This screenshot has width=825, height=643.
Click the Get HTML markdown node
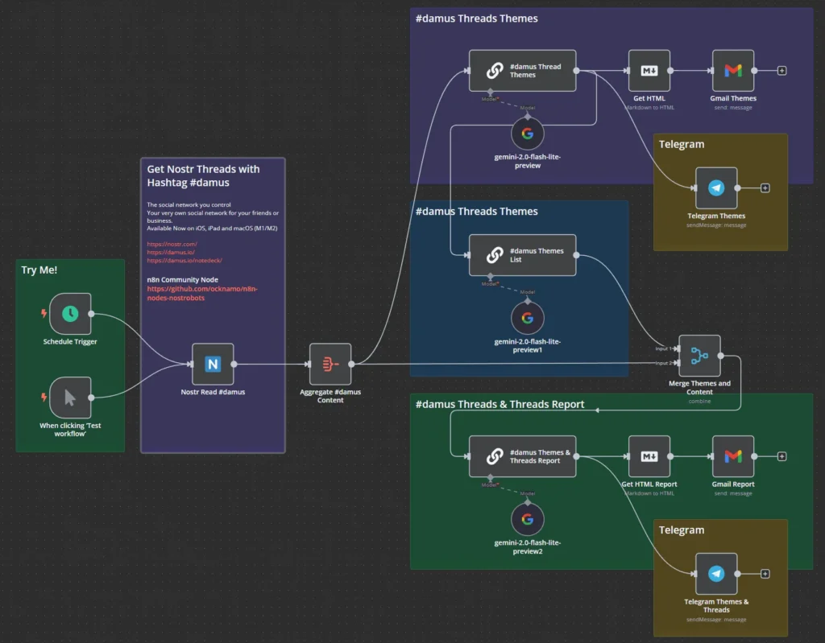[x=649, y=71]
